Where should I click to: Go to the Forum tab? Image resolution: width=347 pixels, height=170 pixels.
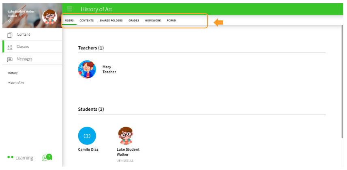coord(171,20)
